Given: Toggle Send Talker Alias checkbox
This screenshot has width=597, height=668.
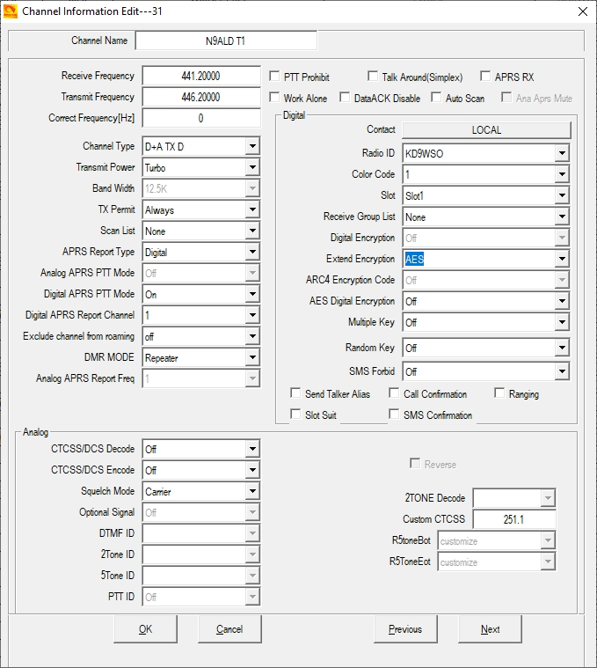Looking at the screenshot, I should click(296, 393).
